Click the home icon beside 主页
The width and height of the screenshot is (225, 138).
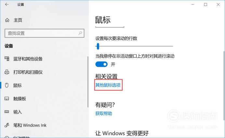7,20
